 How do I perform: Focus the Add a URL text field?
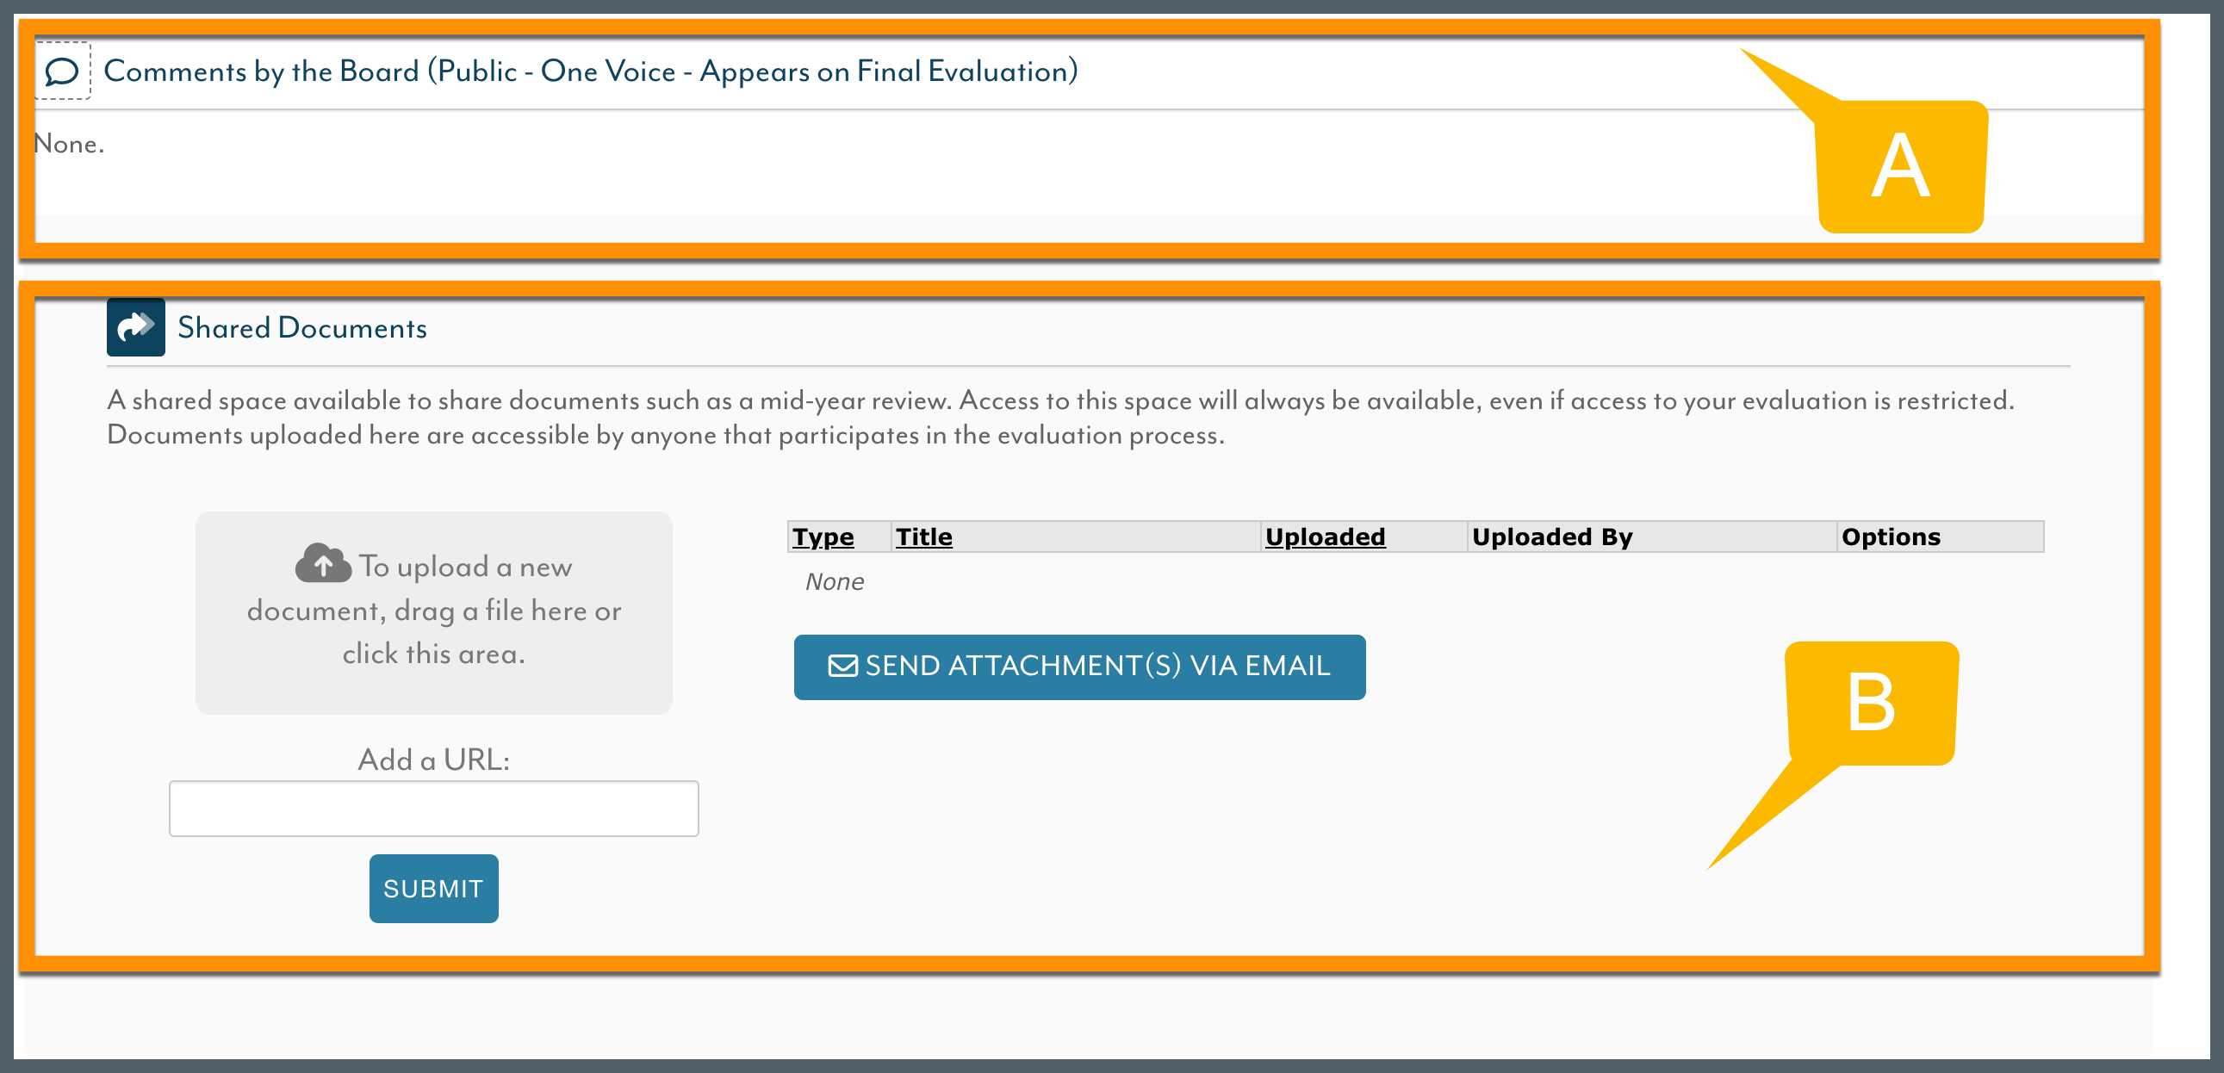(x=433, y=809)
